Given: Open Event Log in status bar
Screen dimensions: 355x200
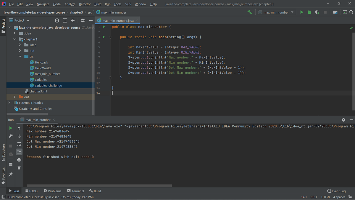Looking at the screenshot, I should 336,191.
